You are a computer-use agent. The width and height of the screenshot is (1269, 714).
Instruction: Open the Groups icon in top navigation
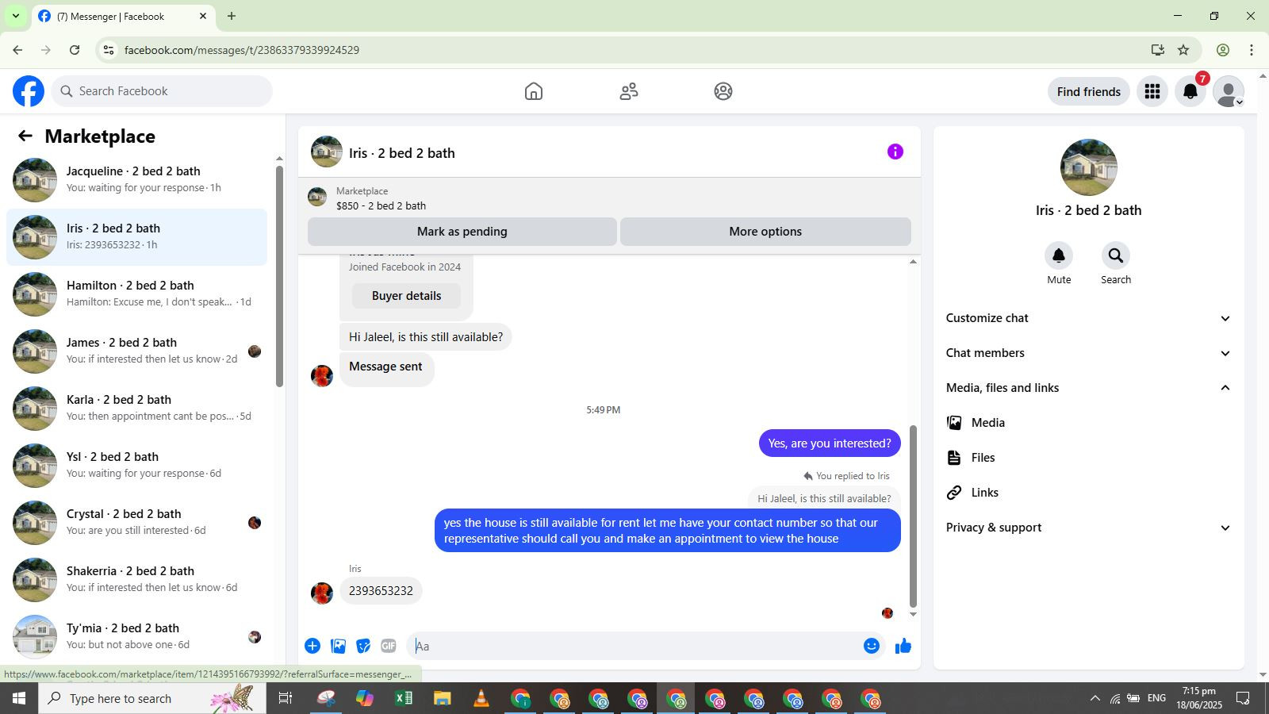[723, 91]
